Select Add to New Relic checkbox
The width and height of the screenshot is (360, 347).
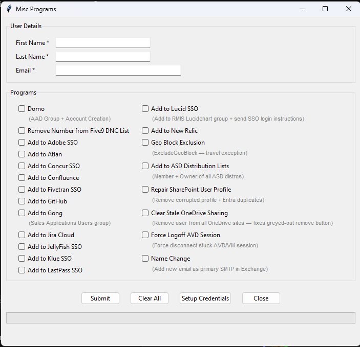pos(145,131)
